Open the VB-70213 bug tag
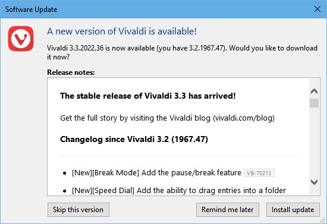The height and width of the screenshot is (224, 327). coord(259,173)
